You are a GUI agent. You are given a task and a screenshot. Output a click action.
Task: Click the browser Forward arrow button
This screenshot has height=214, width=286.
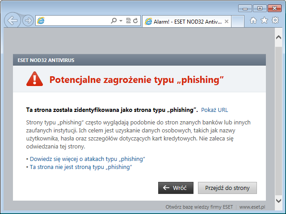click(x=28, y=21)
